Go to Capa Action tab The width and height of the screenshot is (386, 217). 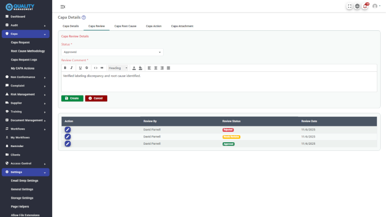click(153, 26)
